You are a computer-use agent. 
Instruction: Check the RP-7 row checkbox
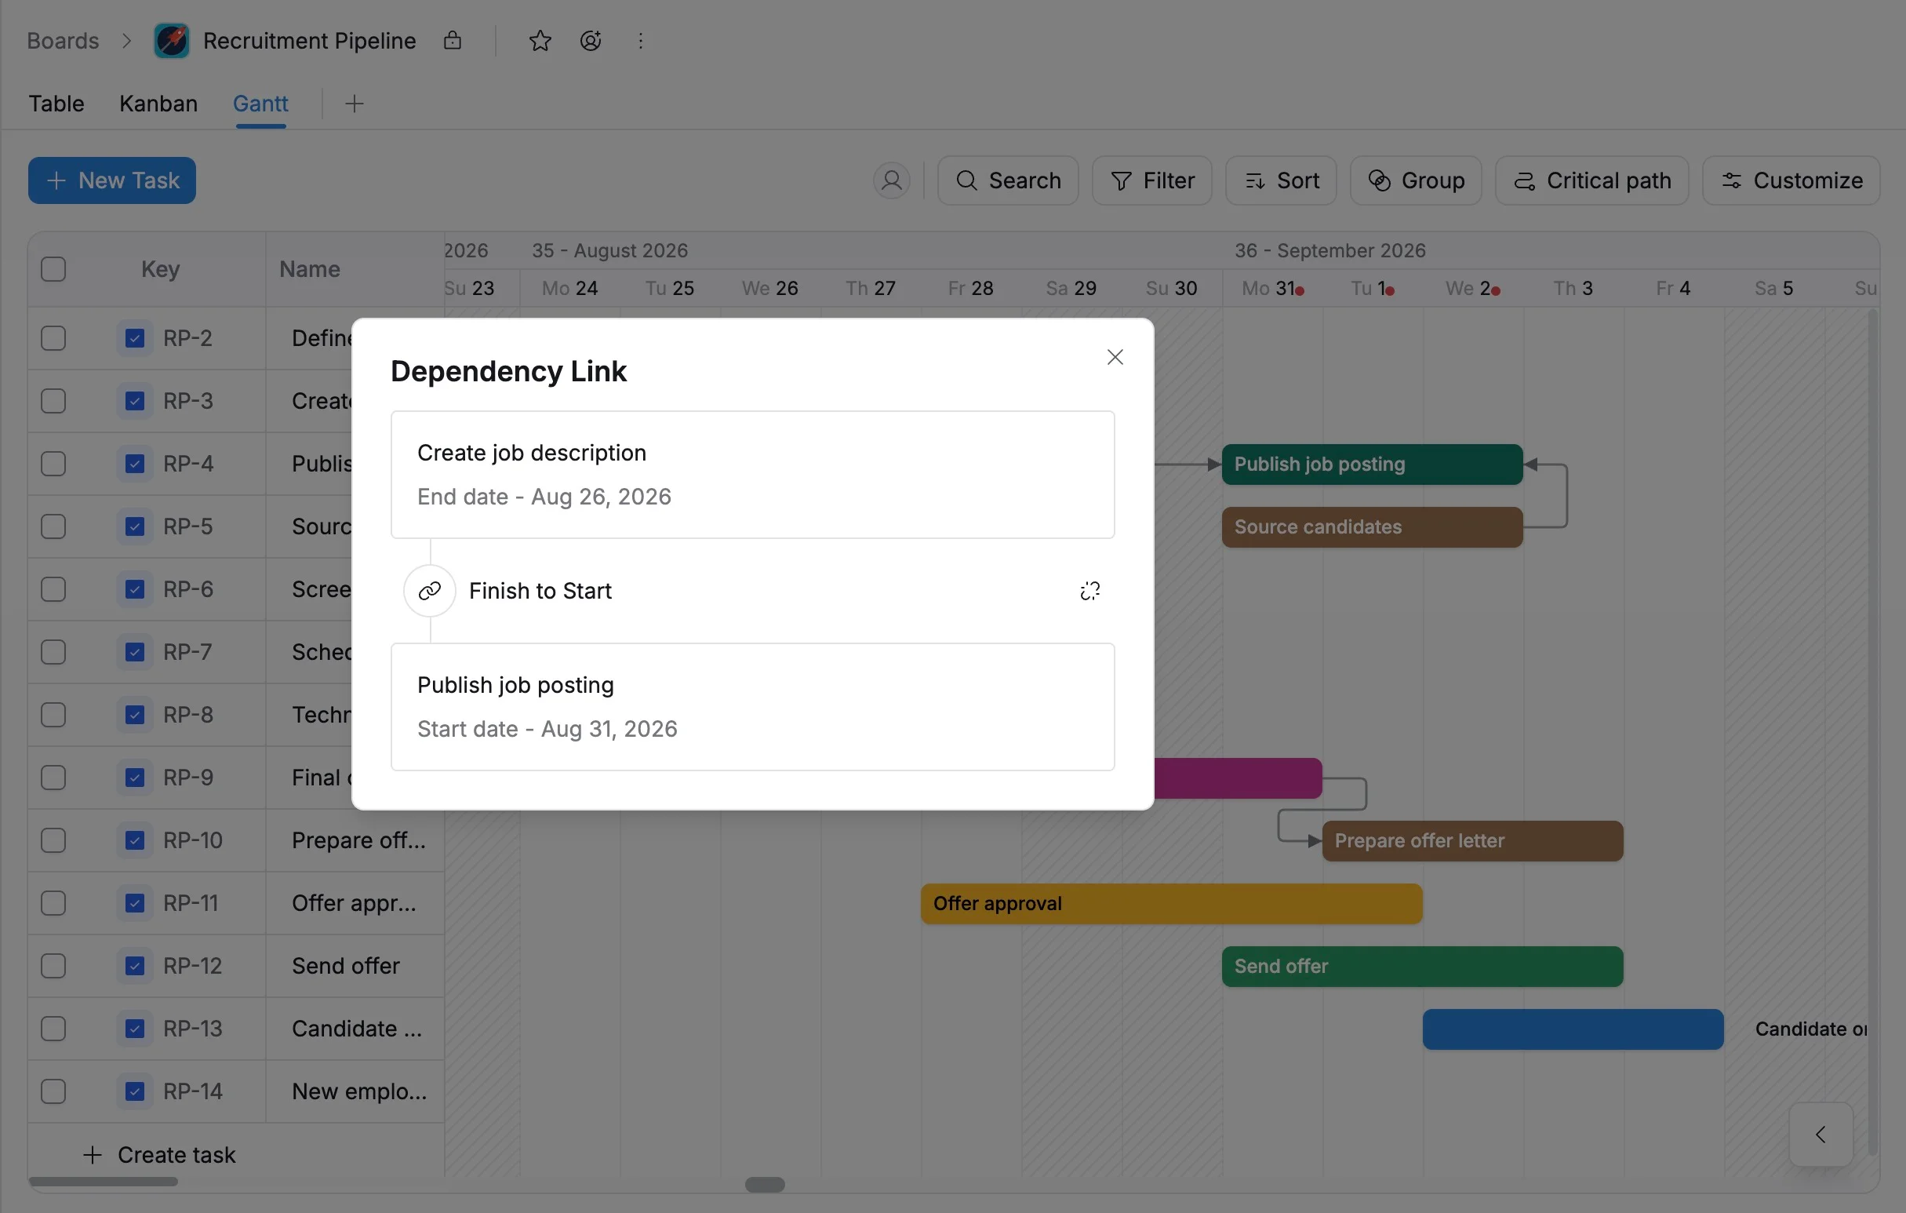[x=53, y=653]
